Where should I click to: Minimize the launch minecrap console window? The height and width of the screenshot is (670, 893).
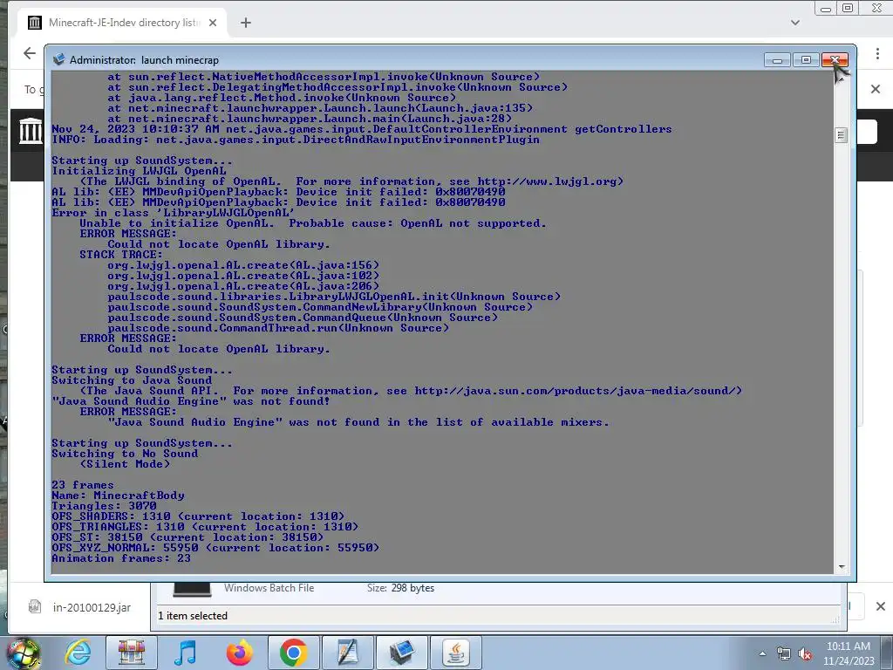click(x=777, y=60)
